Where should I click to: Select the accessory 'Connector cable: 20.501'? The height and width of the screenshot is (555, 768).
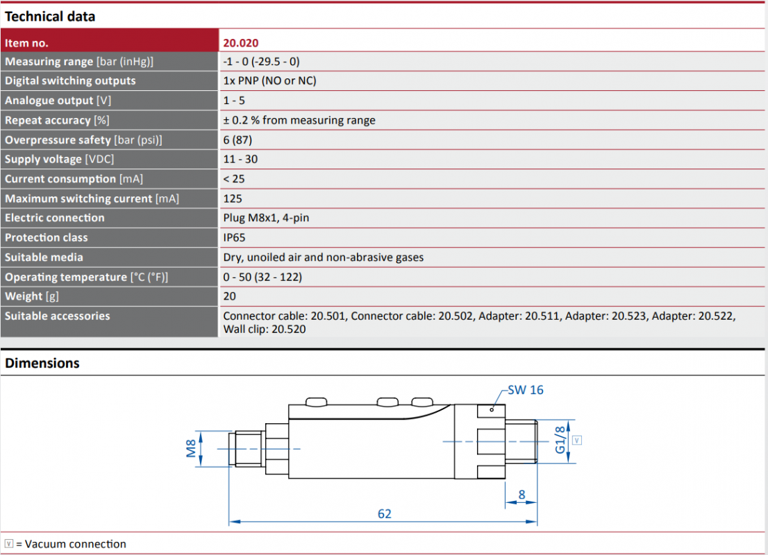coord(285,316)
